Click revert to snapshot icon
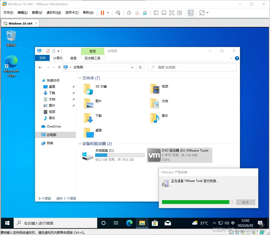 coord(137,13)
